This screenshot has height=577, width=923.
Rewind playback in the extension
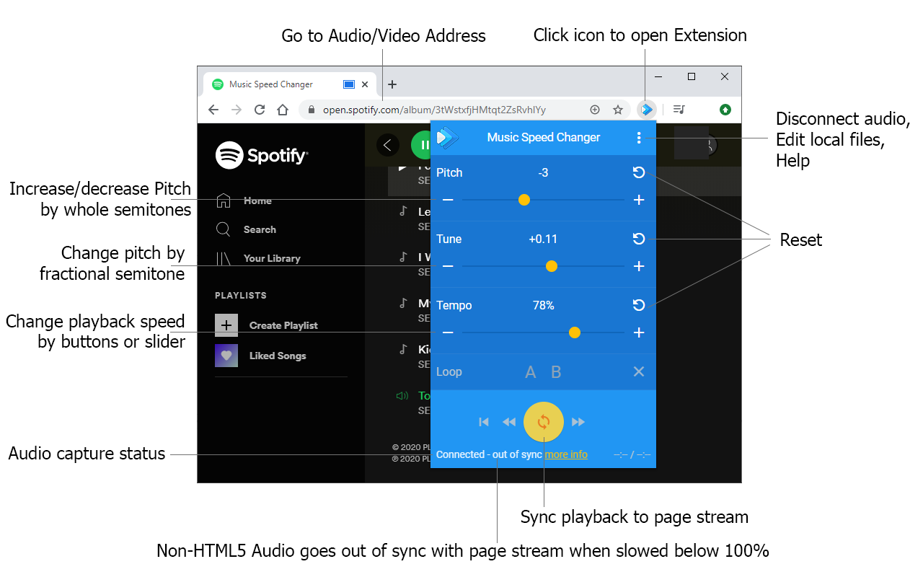tap(509, 422)
